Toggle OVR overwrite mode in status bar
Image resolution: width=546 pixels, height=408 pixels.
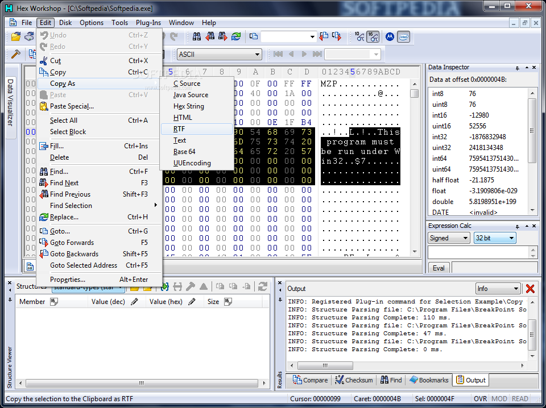(x=481, y=399)
